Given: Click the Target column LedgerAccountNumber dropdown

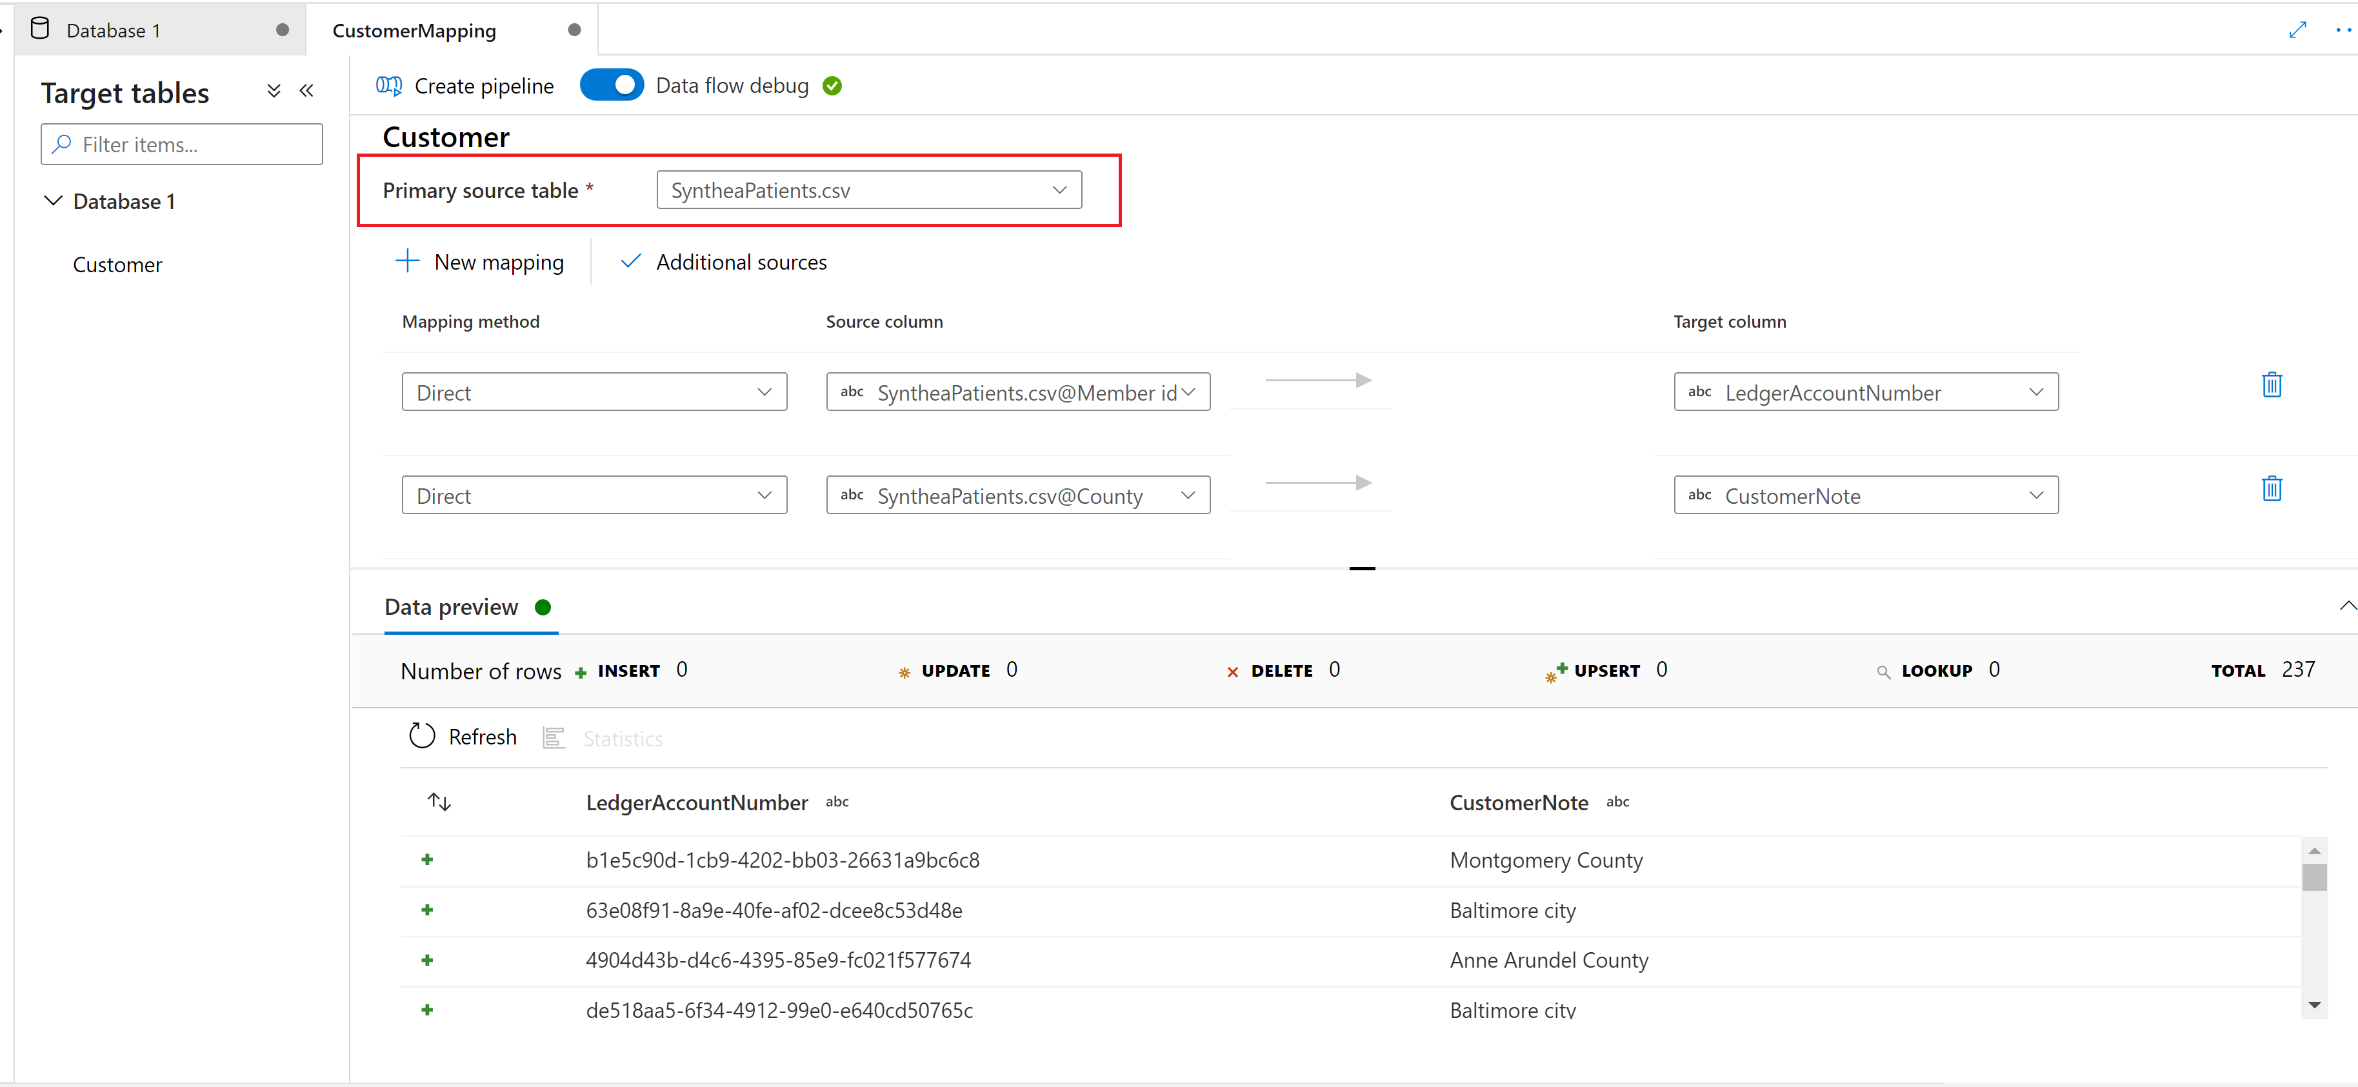Looking at the screenshot, I should click(x=1864, y=391).
